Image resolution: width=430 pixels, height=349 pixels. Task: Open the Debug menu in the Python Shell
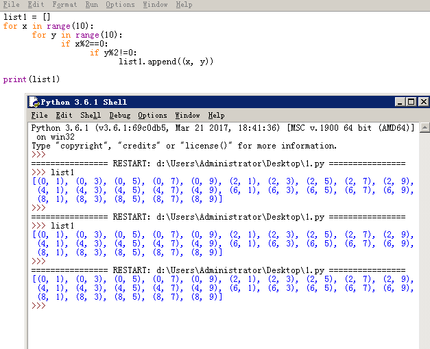tap(119, 116)
